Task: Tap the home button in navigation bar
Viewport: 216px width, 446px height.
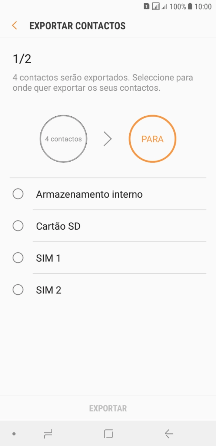Action: coord(108,433)
